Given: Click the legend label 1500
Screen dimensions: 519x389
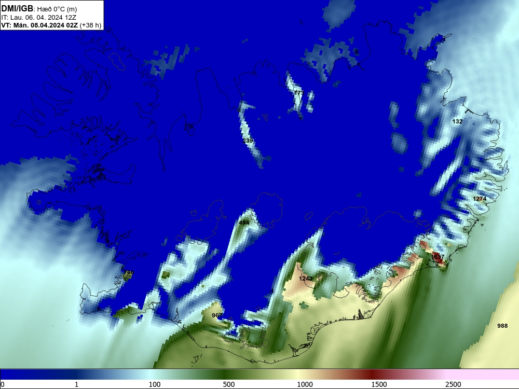Looking at the screenshot, I should 379,384.
